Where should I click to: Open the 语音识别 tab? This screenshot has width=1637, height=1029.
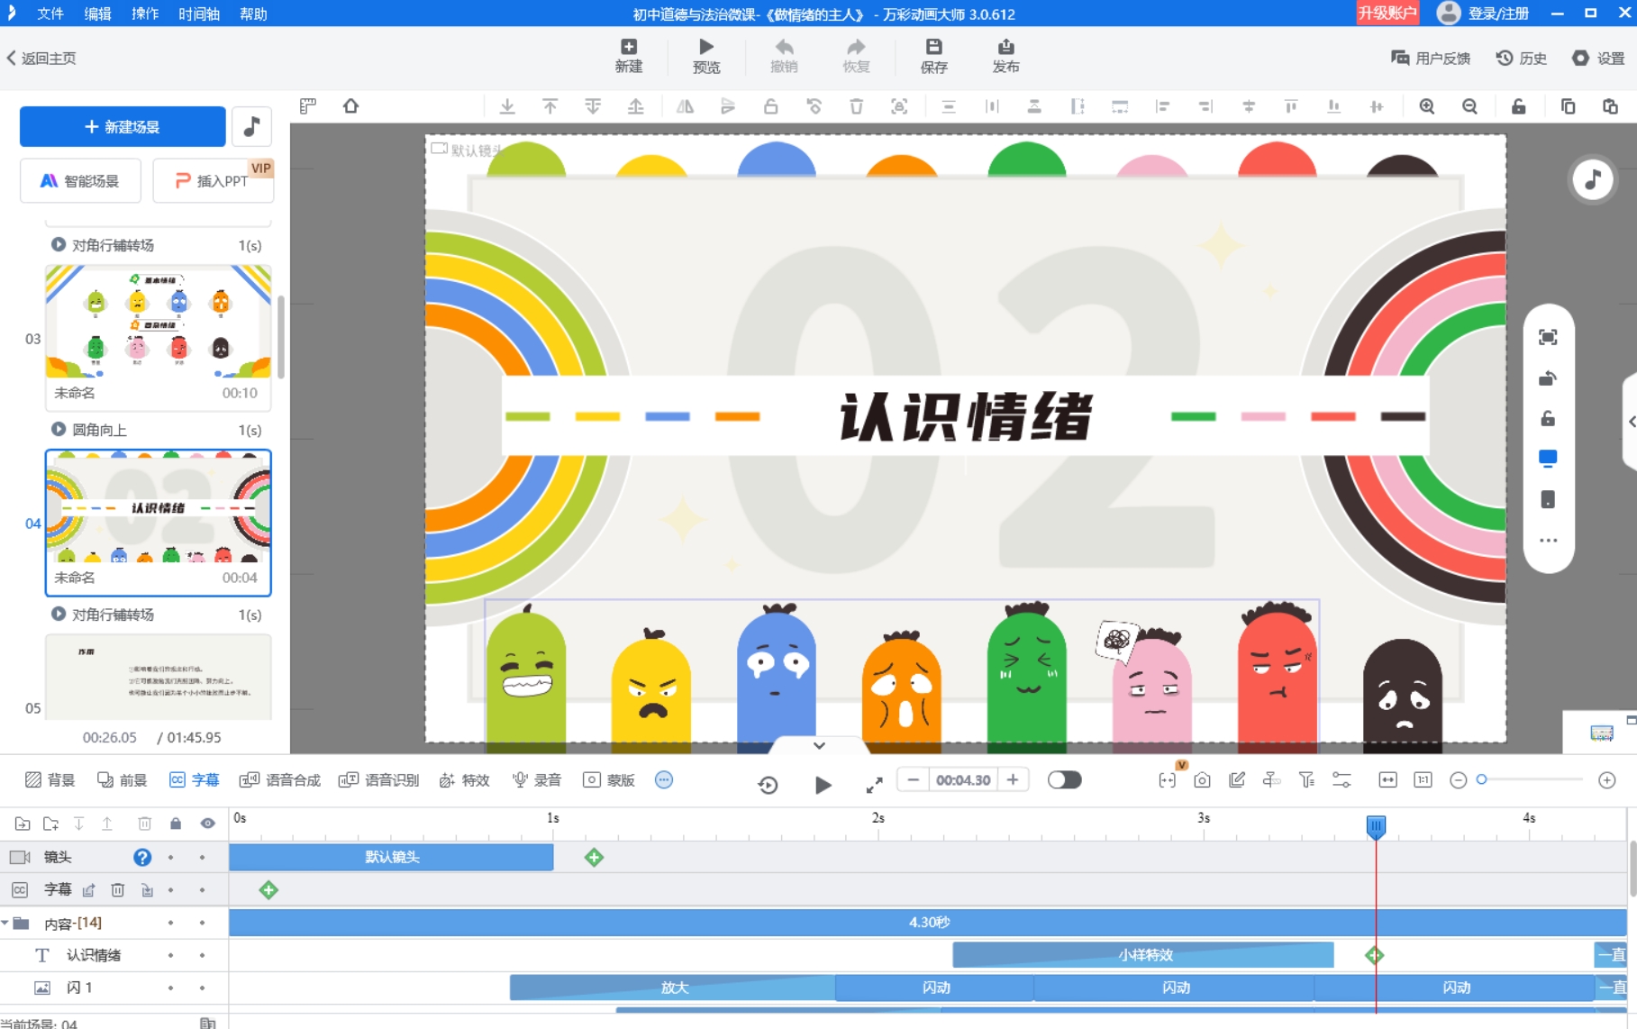click(x=378, y=780)
